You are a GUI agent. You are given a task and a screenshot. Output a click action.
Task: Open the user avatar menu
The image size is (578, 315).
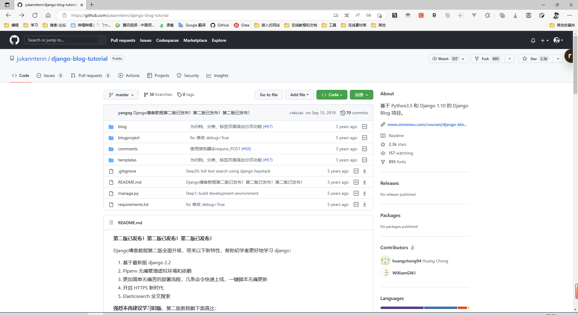pos(558,40)
